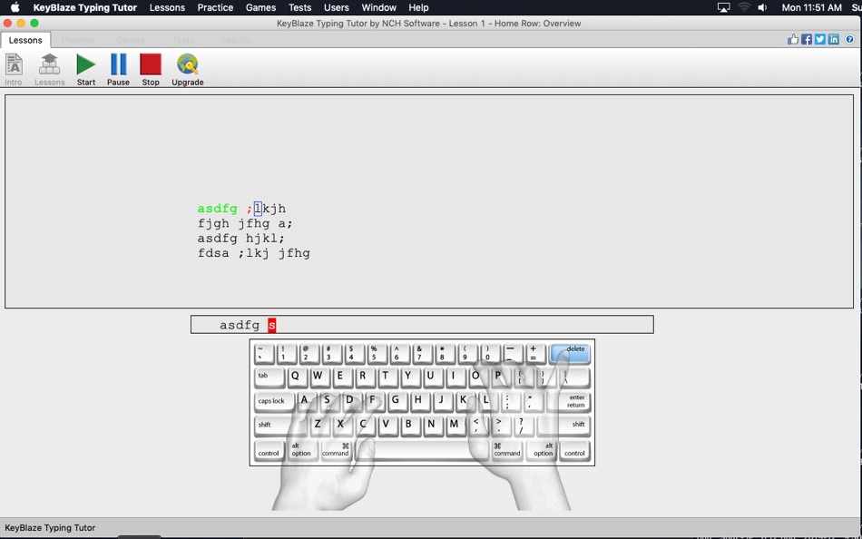862x539 pixels.
Task: Click the N key on virtual keyboard
Action: (432, 426)
